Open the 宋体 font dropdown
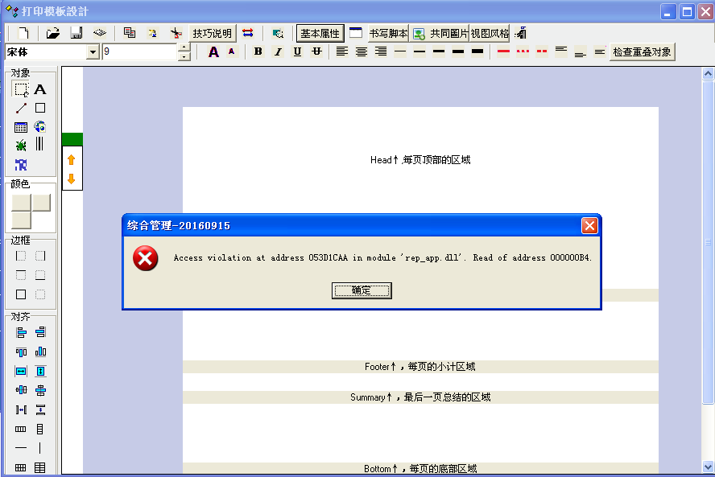 click(x=93, y=52)
